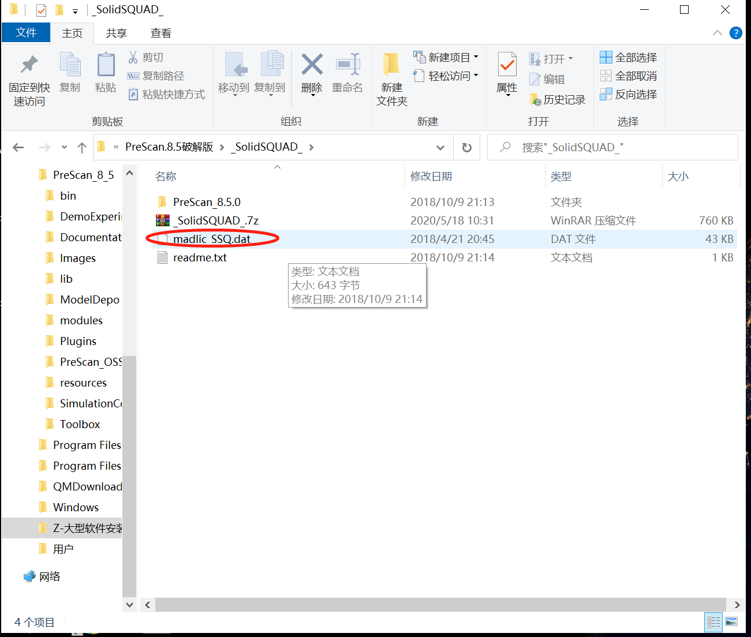Screen dimensions: 751x637
Task: Select the modules folder in the tree
Action: [x=81, y=320]
